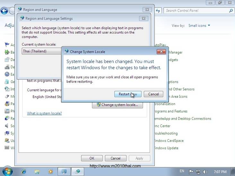Go back with the Control Panel back arrow
235x176 pixels.
click(x=4, y=11)
